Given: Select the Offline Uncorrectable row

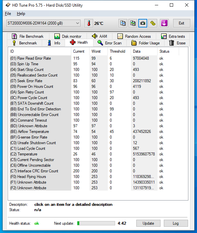Looking at the screenshot, I should pyautogui.click(x=94, y=165).
